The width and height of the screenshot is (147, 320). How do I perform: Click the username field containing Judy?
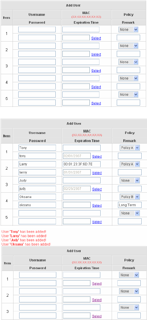(x=37, y=180)
